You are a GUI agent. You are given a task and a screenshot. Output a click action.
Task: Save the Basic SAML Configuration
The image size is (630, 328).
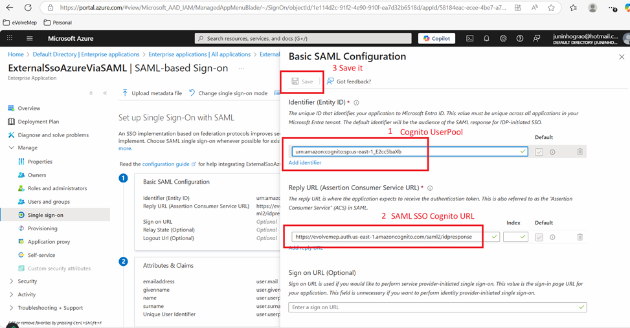point(302,82)
